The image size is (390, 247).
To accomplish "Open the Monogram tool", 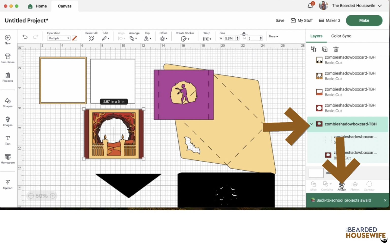I will [8, 159].
